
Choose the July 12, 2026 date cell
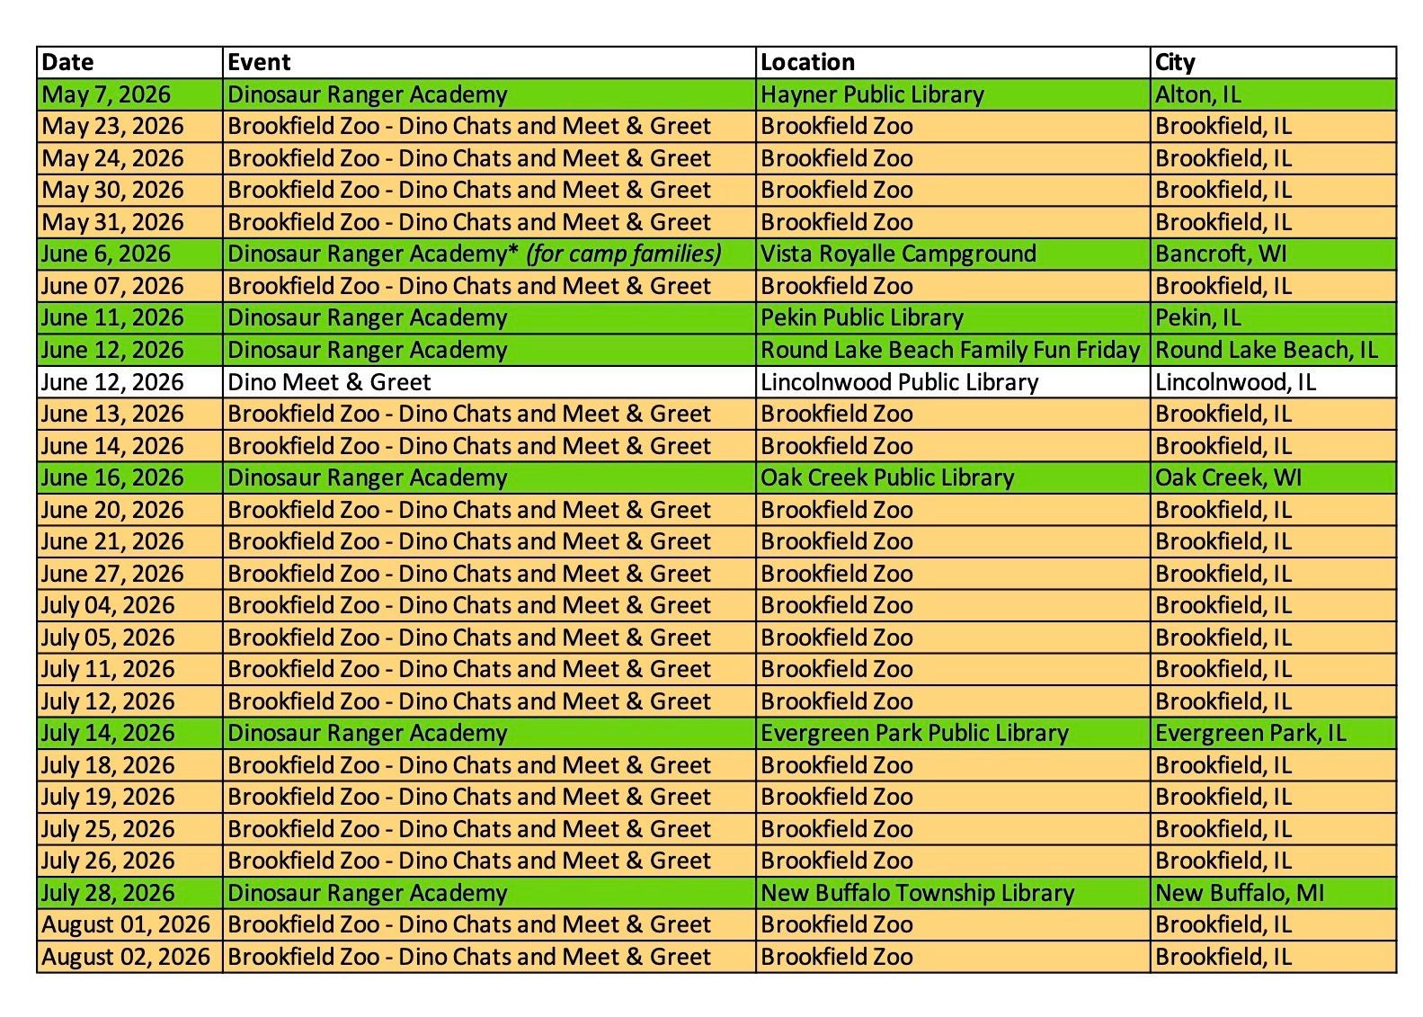click(x=129, y=701)
